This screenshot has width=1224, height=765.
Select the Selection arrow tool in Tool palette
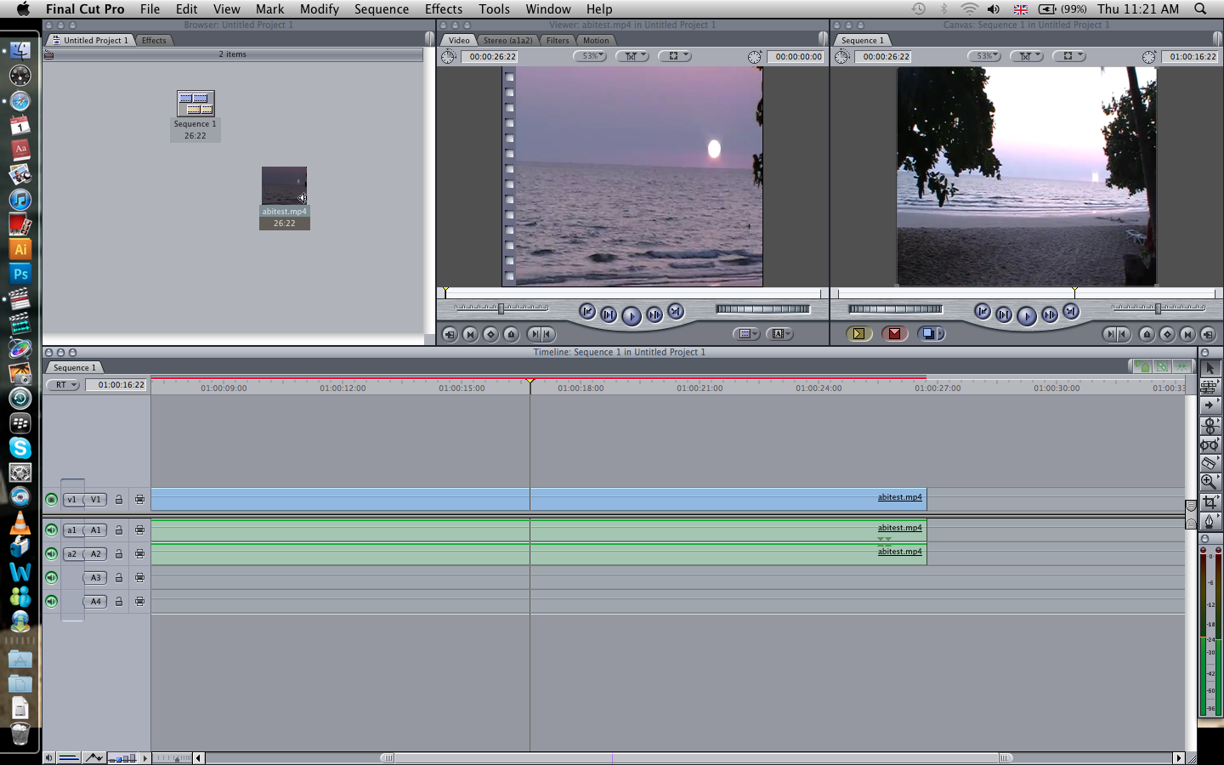[1210, 368]
